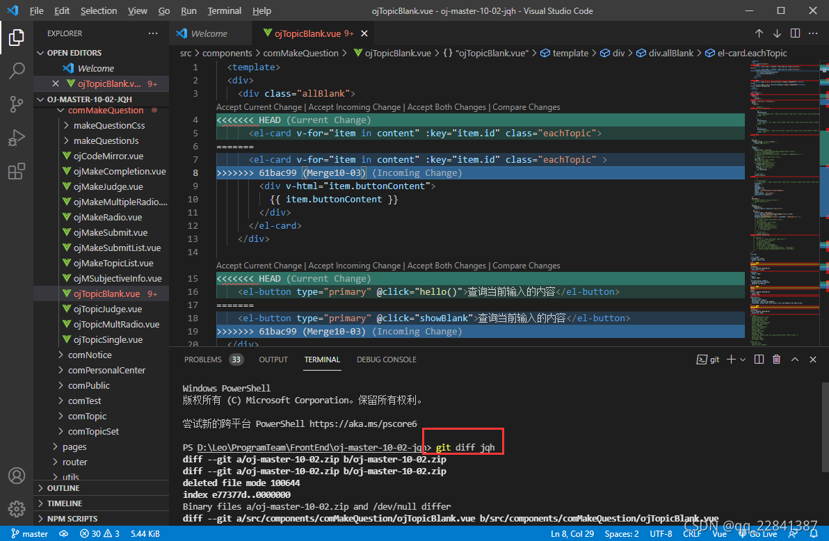This screenshot has width=829, height=541.
Task: Open editor More Actions ellipsis
Action: [x=813, y=33]
